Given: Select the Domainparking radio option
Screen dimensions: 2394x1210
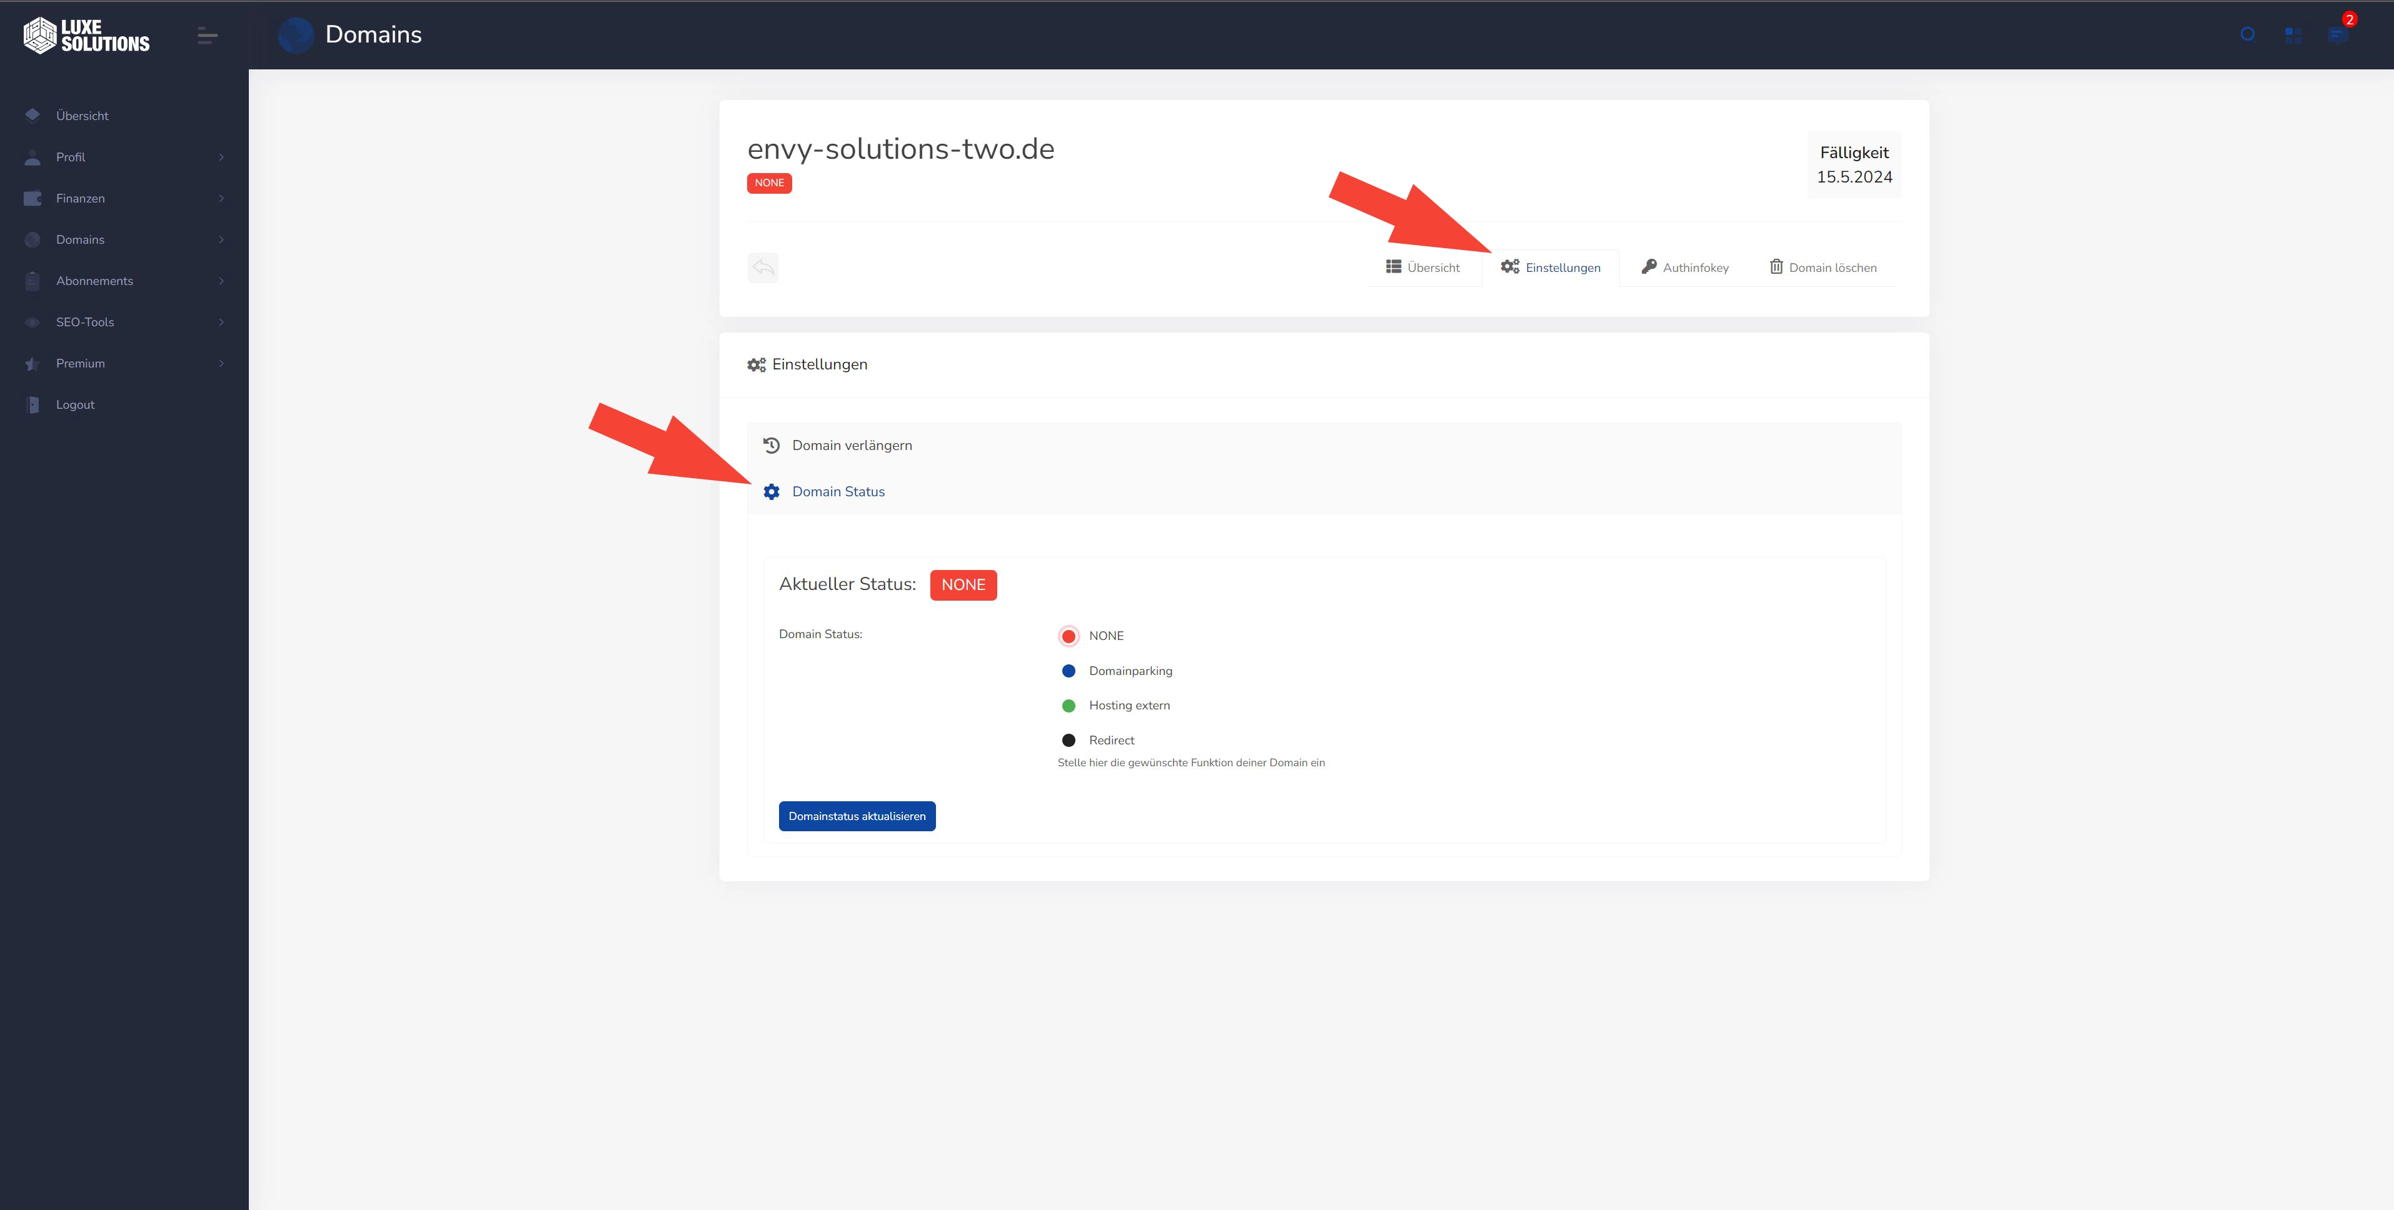Looking at the screenshot, I should click(x=1069, y=671).
